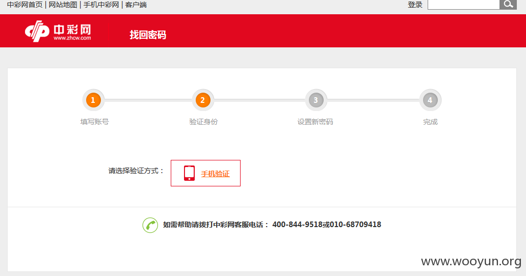
Task: Choose the 手机验证 verification link
Action: [x=216, y=174]
